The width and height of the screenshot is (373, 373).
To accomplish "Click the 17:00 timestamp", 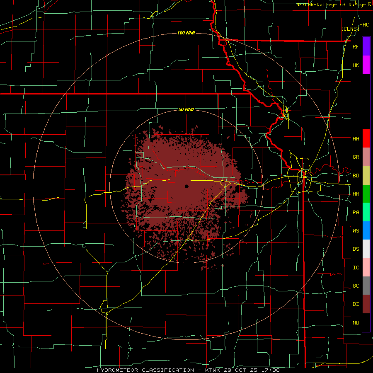I will click(271, 370).
